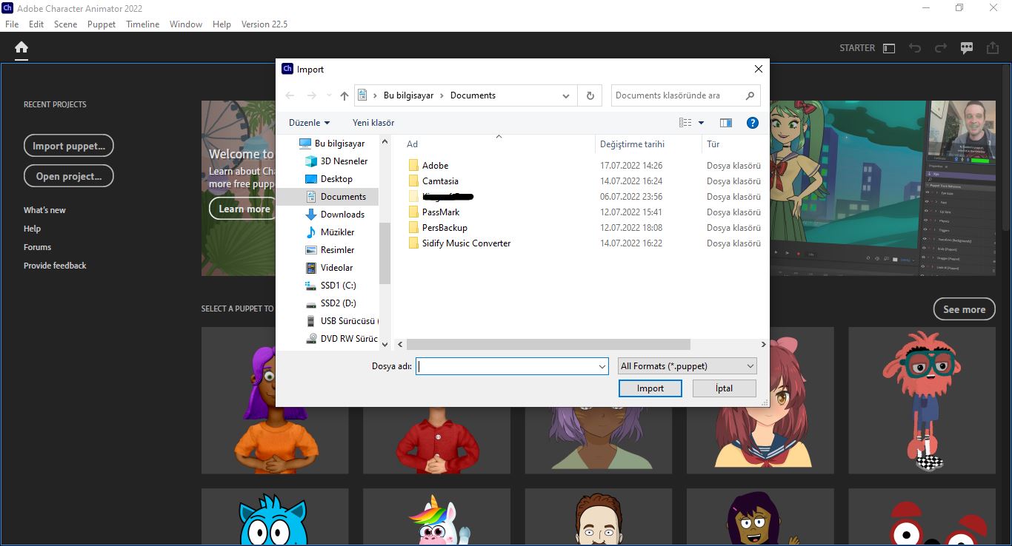Open the chat feedback icon in top toolbar
The image size is (1012, 546).
click(x=967, y=48)
